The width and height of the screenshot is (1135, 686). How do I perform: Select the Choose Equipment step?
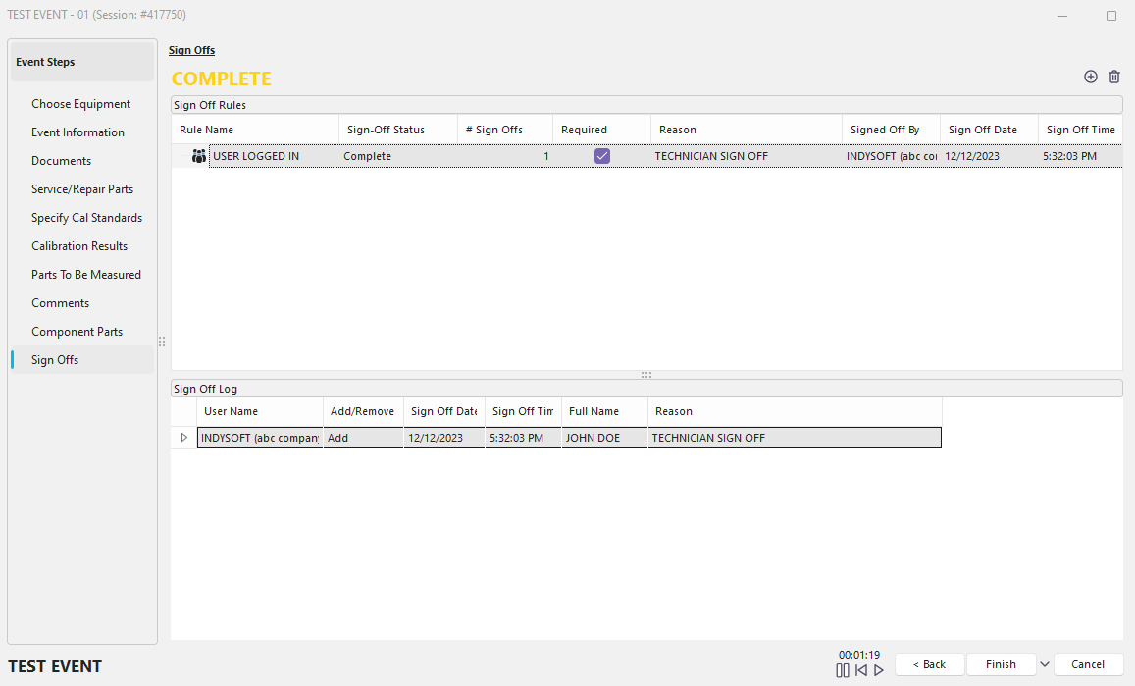pyautogui.click(x=80, y=104)
